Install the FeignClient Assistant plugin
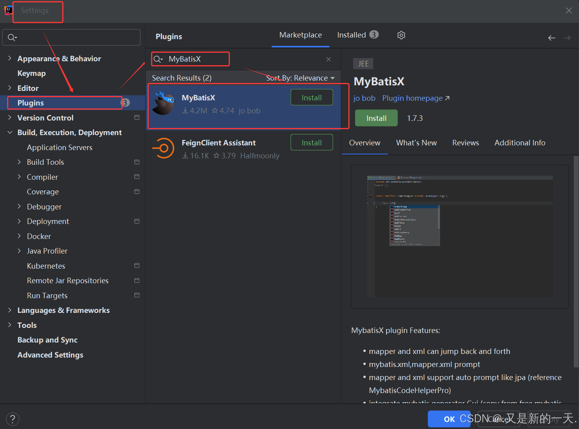 tap(312, 143)
